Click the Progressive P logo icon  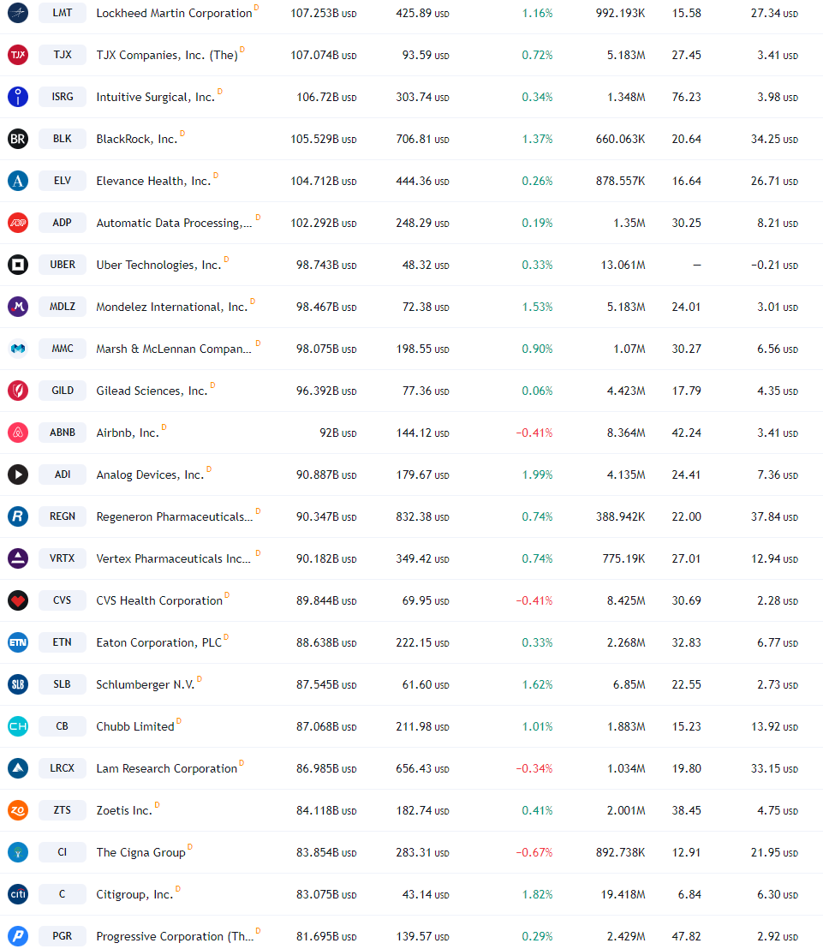[18, 935]
